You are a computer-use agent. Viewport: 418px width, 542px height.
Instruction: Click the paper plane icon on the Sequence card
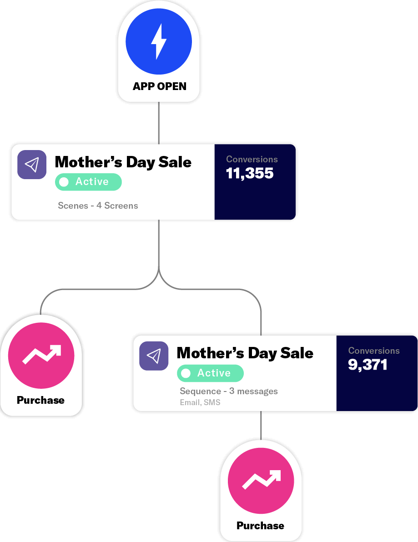[154, 356]
